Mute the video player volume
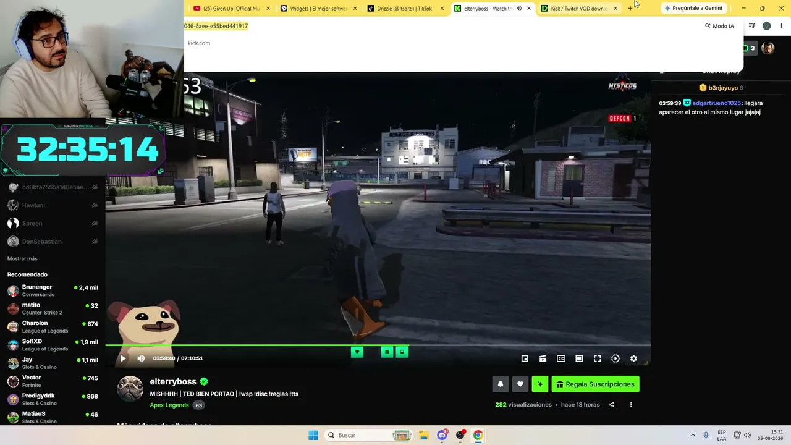The image size is (791, 445). (141, 358)
